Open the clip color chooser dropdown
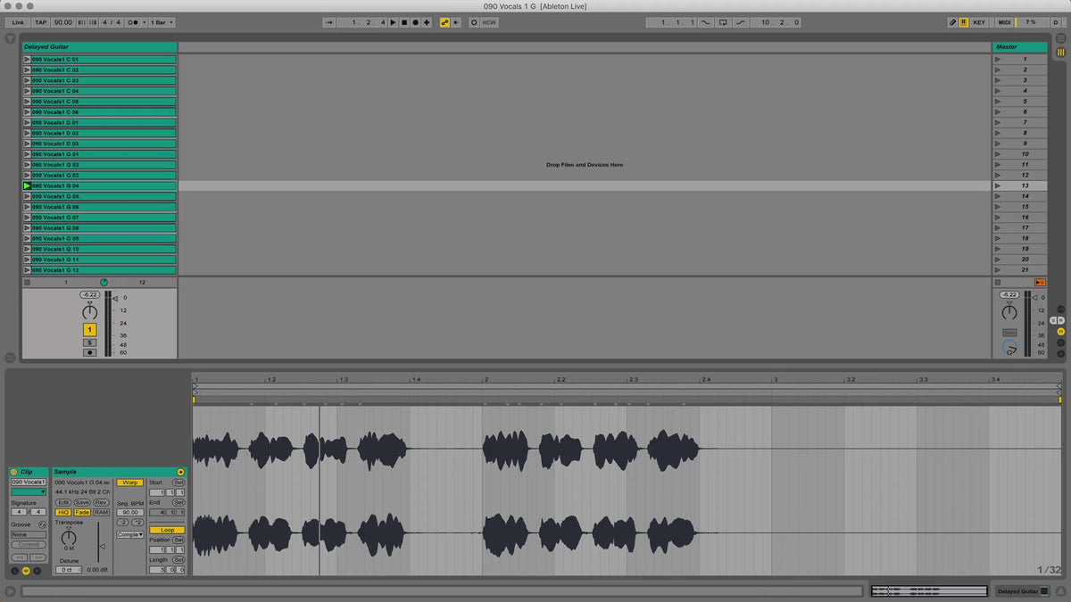The image size is (1071, 602). point(29,491)
